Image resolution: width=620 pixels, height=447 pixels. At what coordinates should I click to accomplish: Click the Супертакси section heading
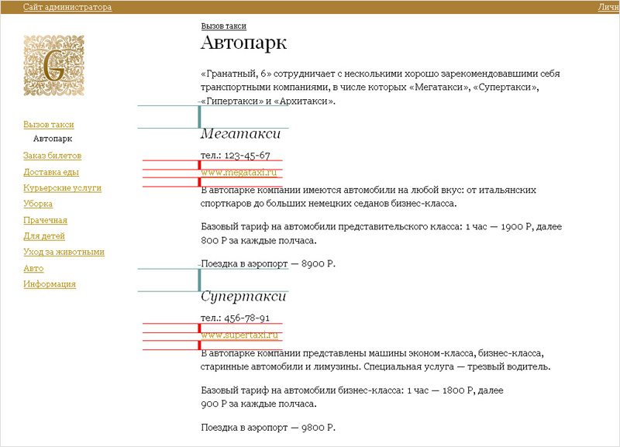[243, 297]
